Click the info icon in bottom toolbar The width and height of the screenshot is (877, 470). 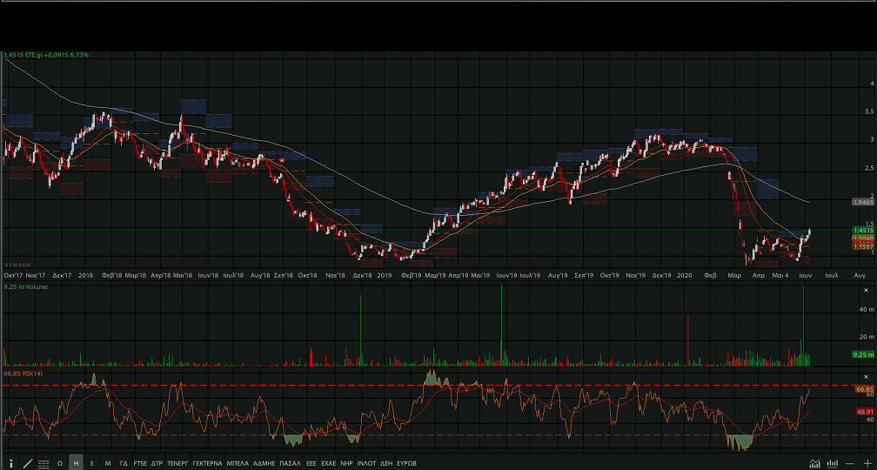click(x=10, y=463)
